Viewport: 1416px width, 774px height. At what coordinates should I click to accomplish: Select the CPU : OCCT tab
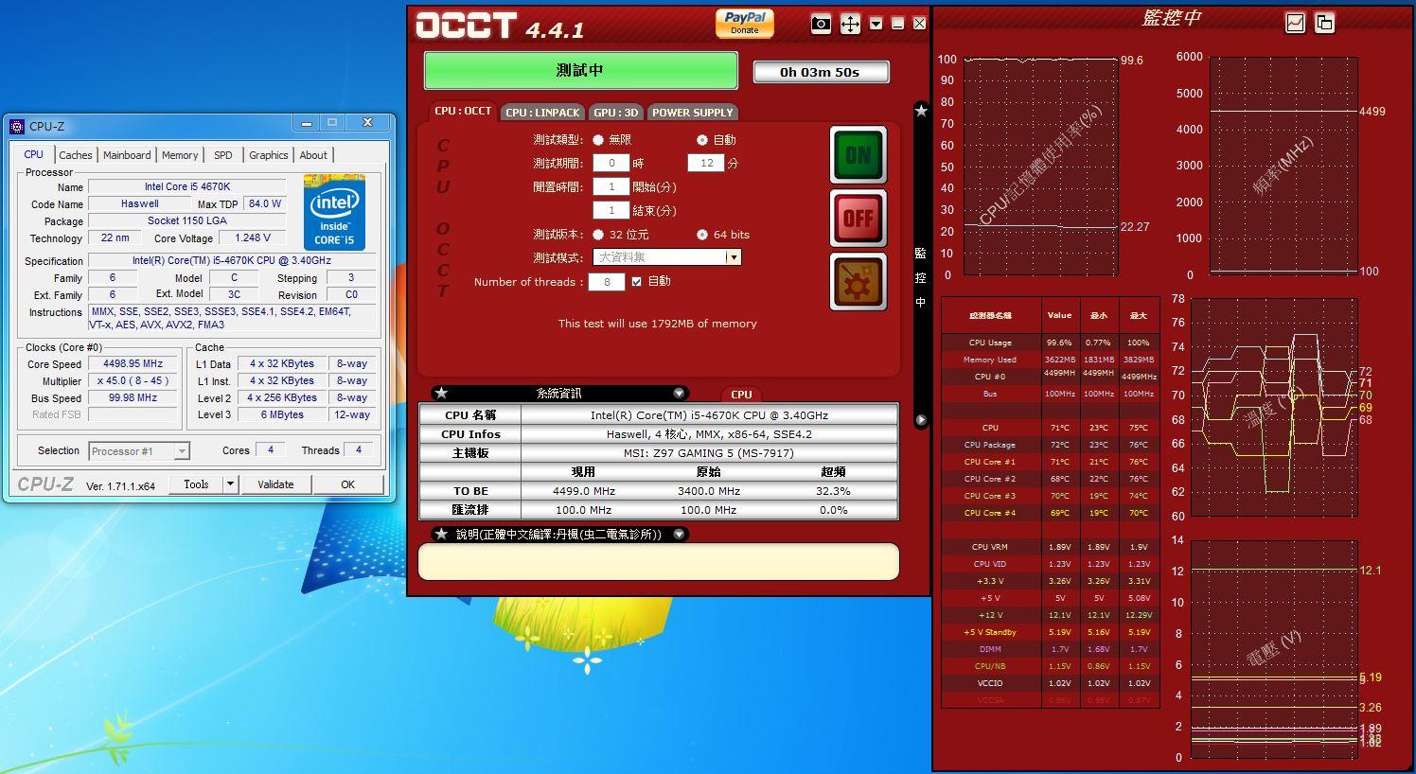click(463, 112)
